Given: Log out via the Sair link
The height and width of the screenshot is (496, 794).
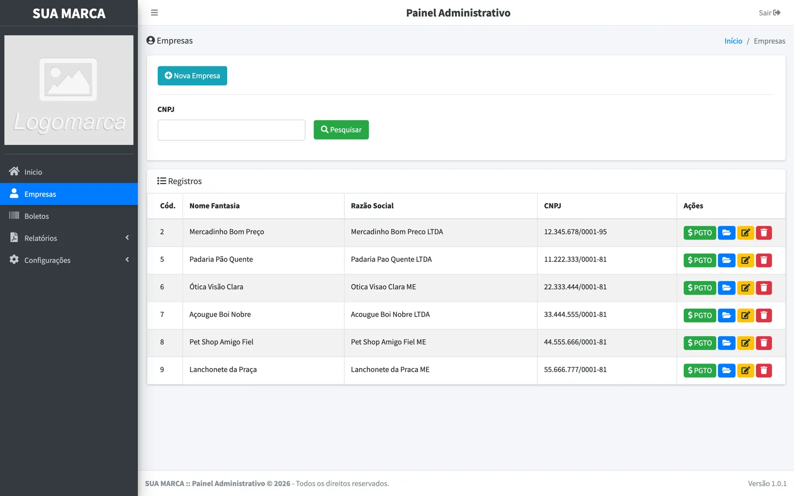Looking at the screenshot, I should click(x=770, y=13).
